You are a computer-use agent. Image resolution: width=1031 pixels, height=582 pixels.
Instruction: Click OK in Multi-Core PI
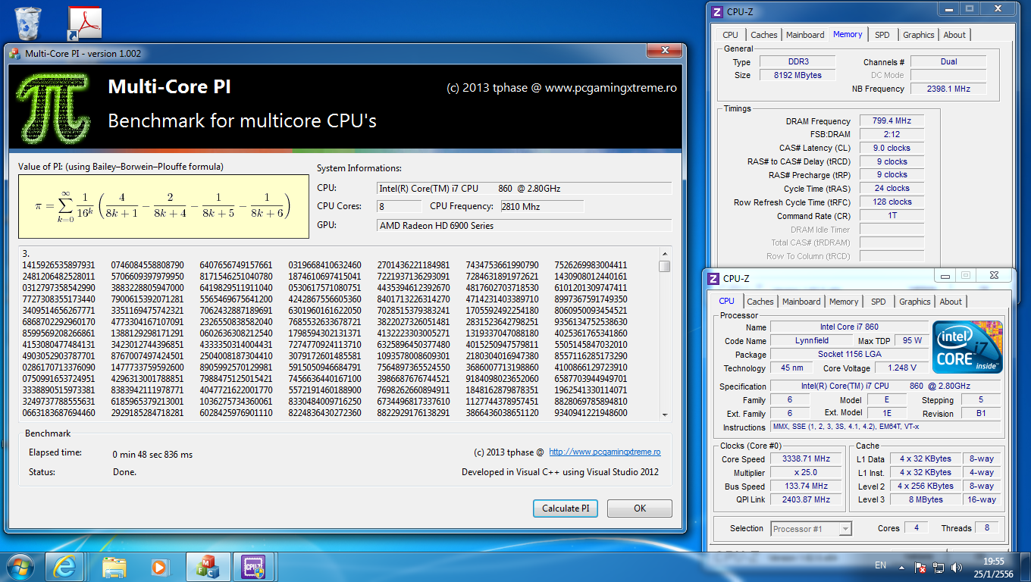640,508
